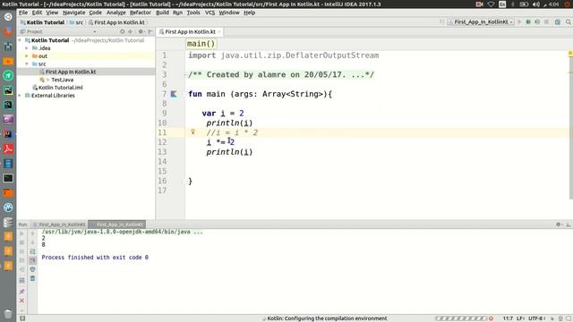The image size is (573, 322).
Task: Hide the Project panel with the hide icon
Action: tap(150, 32)
